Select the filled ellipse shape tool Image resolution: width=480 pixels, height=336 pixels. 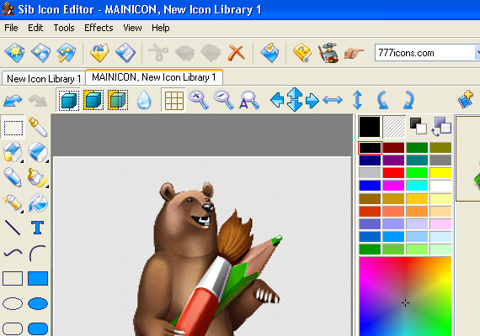(x=38, y=303)
